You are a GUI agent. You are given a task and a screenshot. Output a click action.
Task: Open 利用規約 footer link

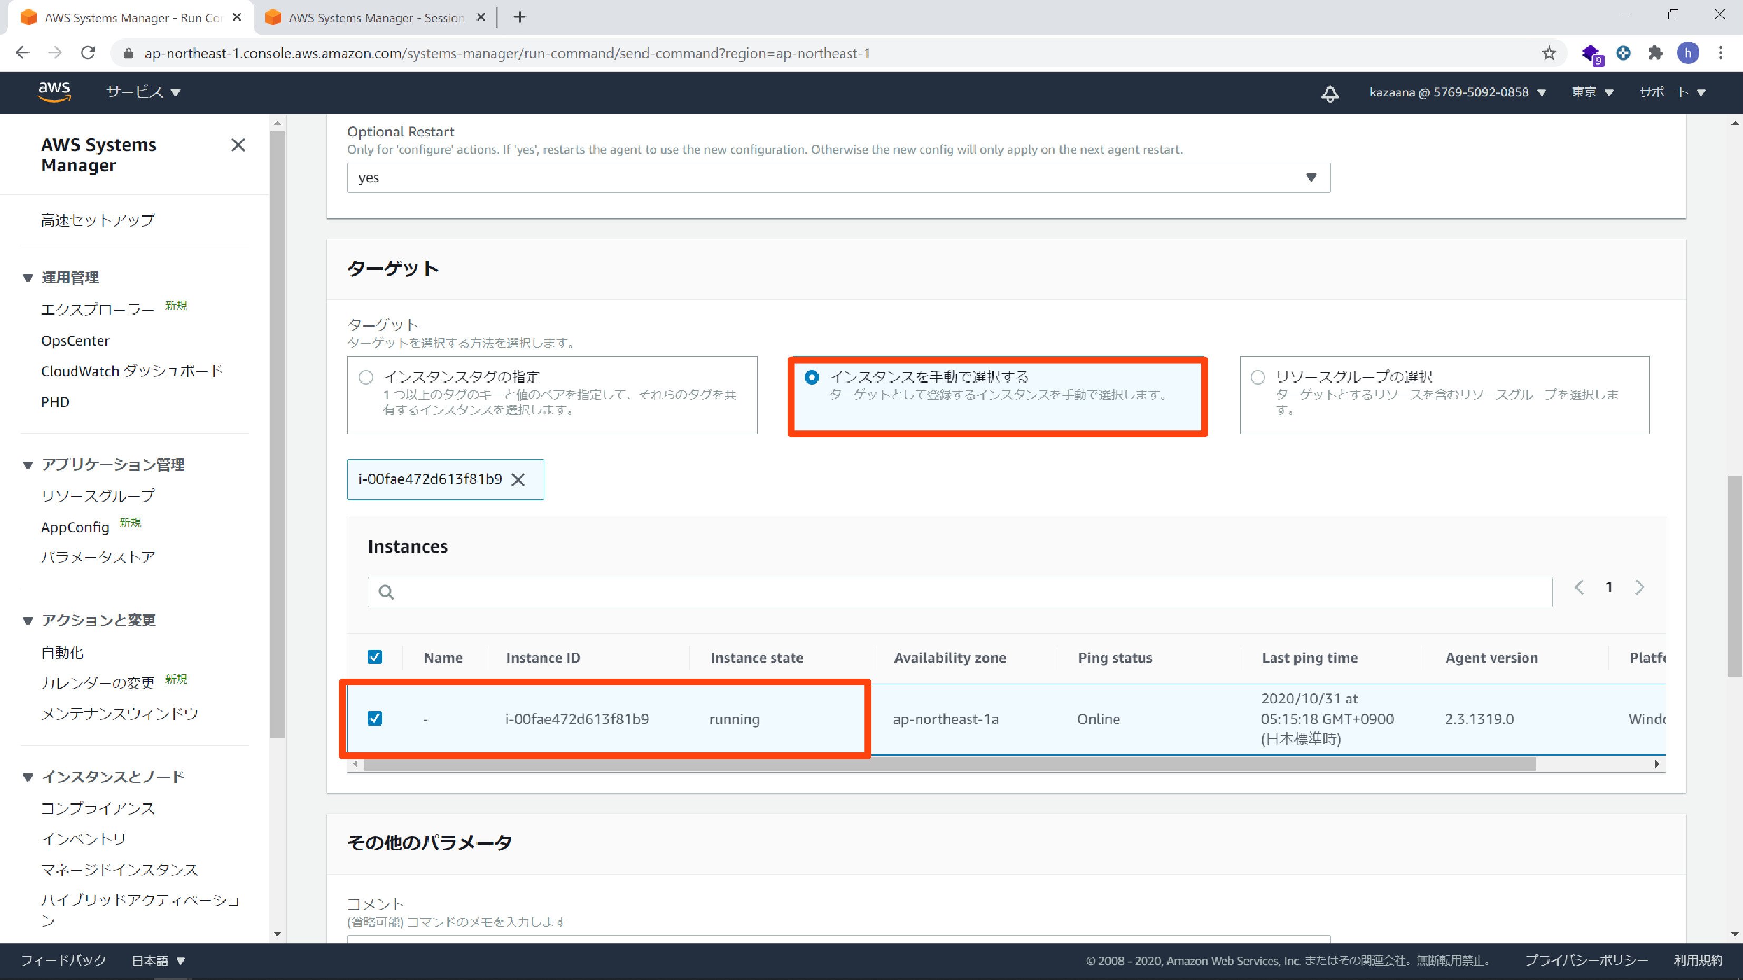click(x=1698, y=961)
